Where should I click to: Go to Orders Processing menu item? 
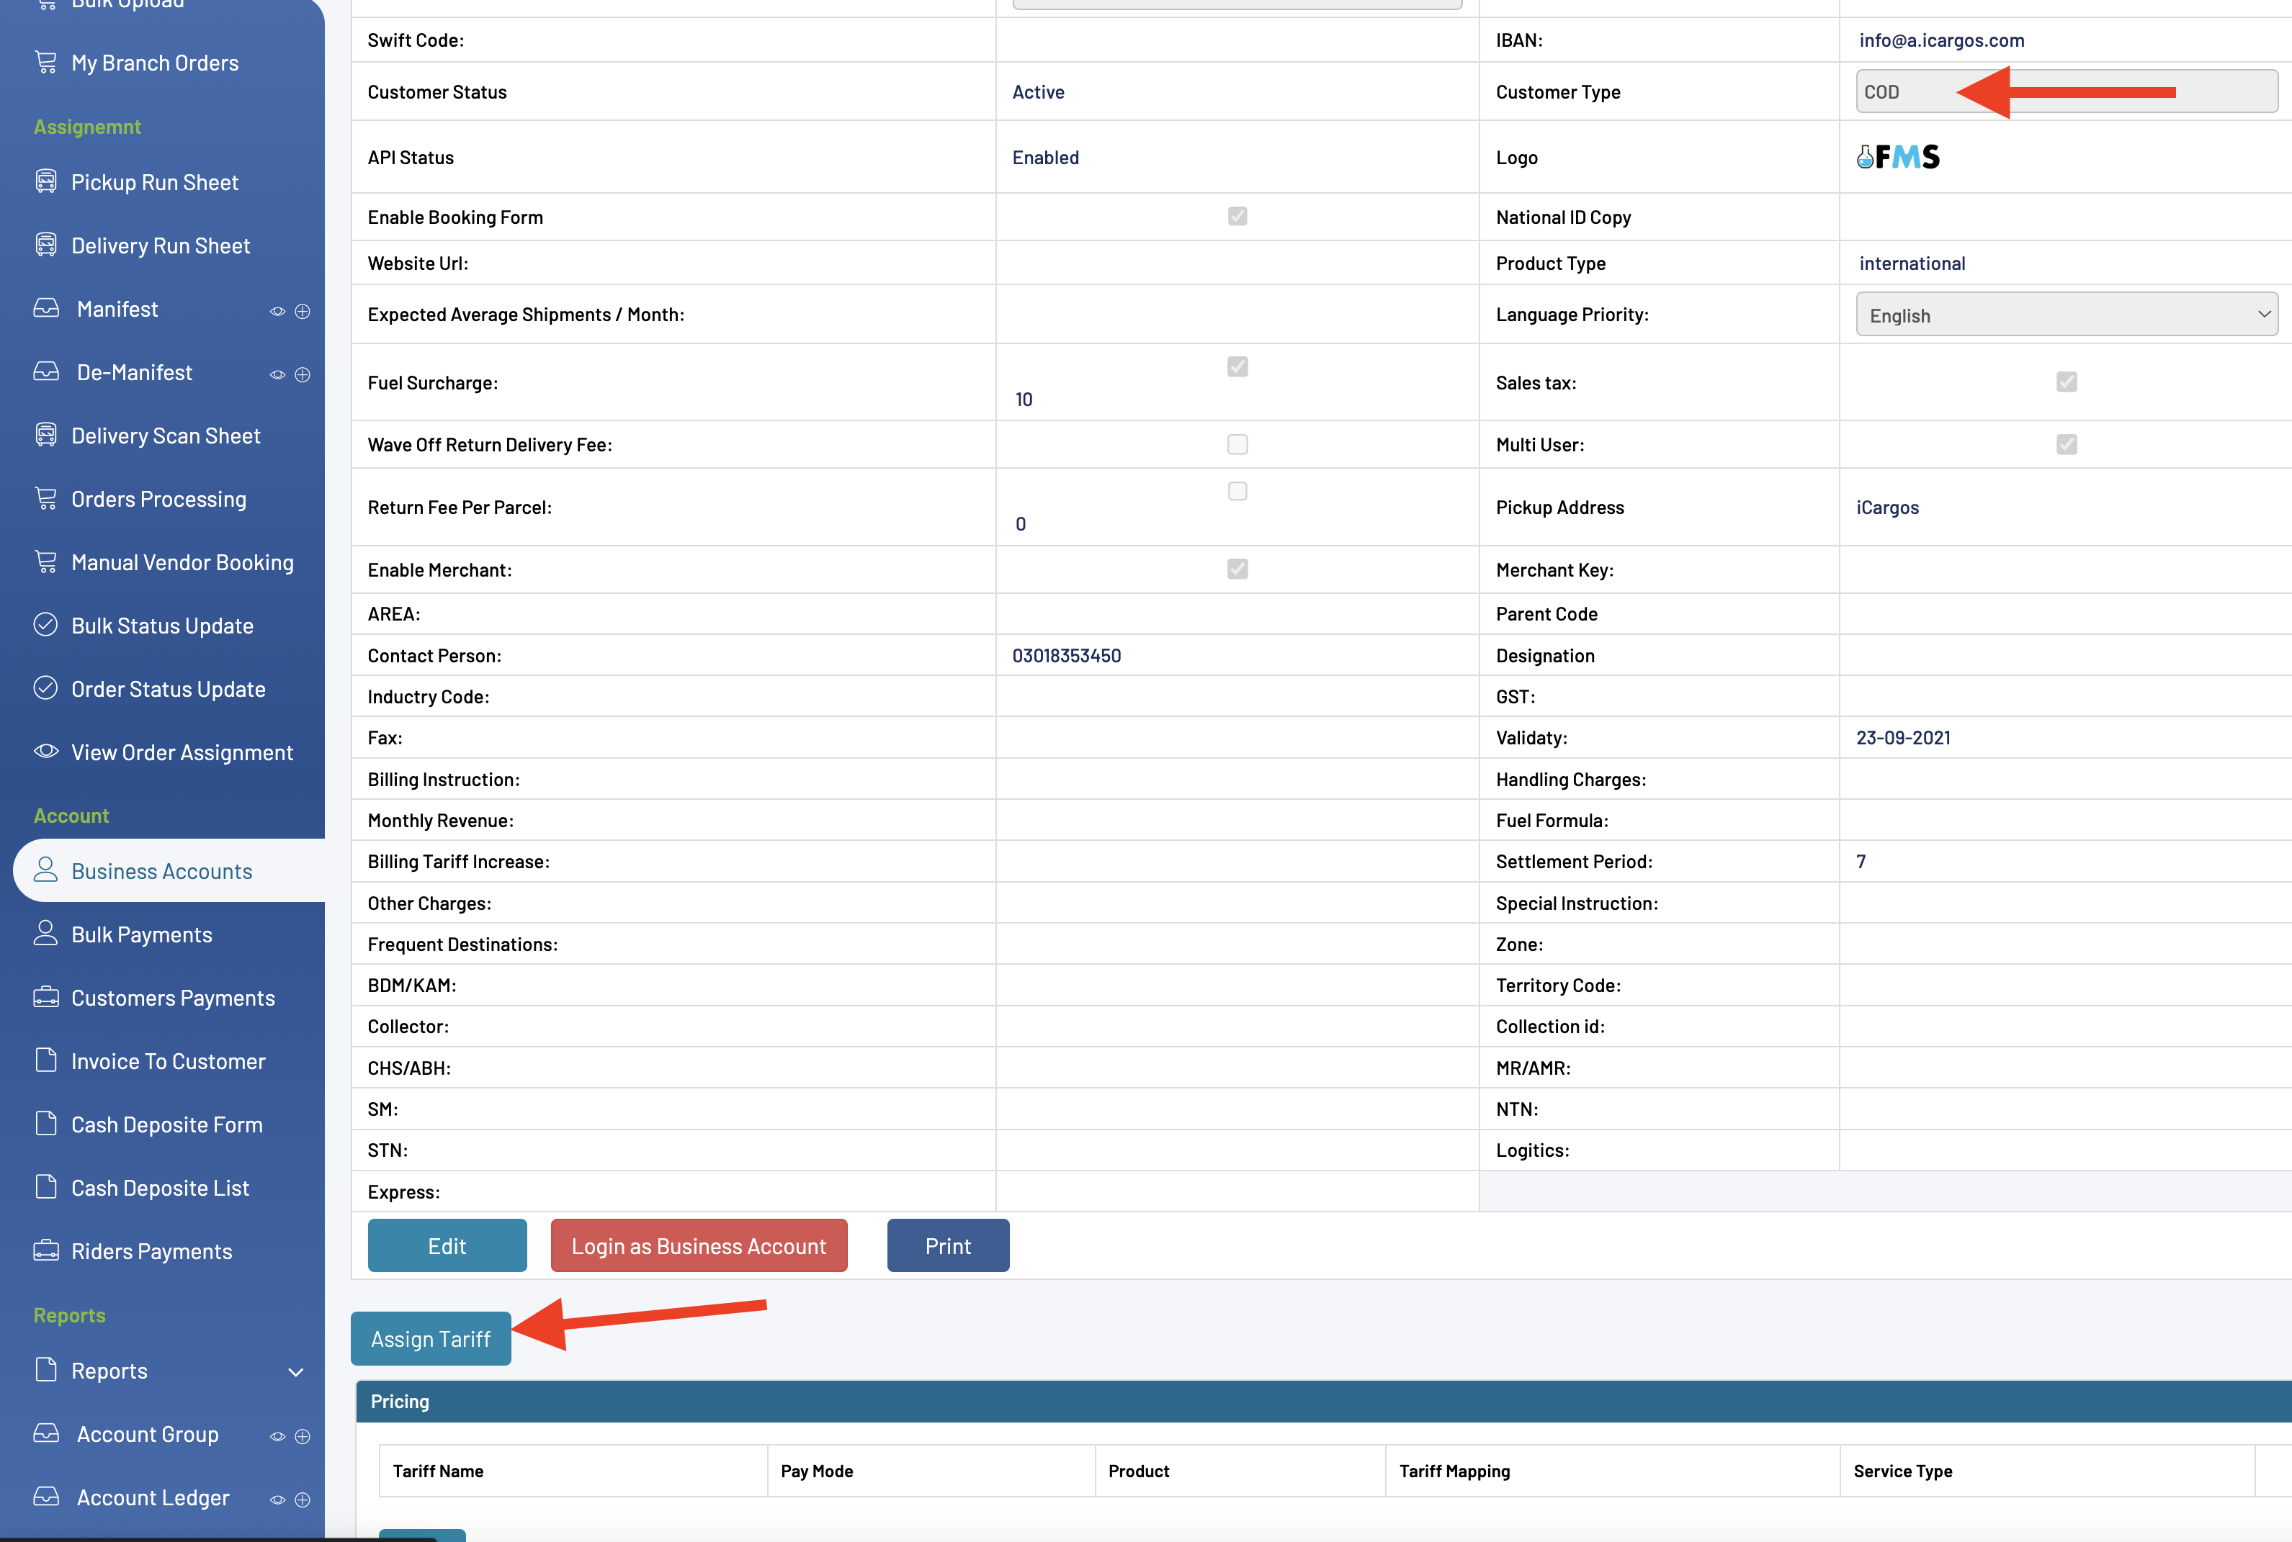(158, 499)
